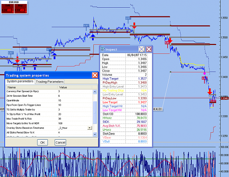Viewport: 229px width, 177px height.
Task: Click scroll up arrow in parameters list
Action: coord(95,92)
